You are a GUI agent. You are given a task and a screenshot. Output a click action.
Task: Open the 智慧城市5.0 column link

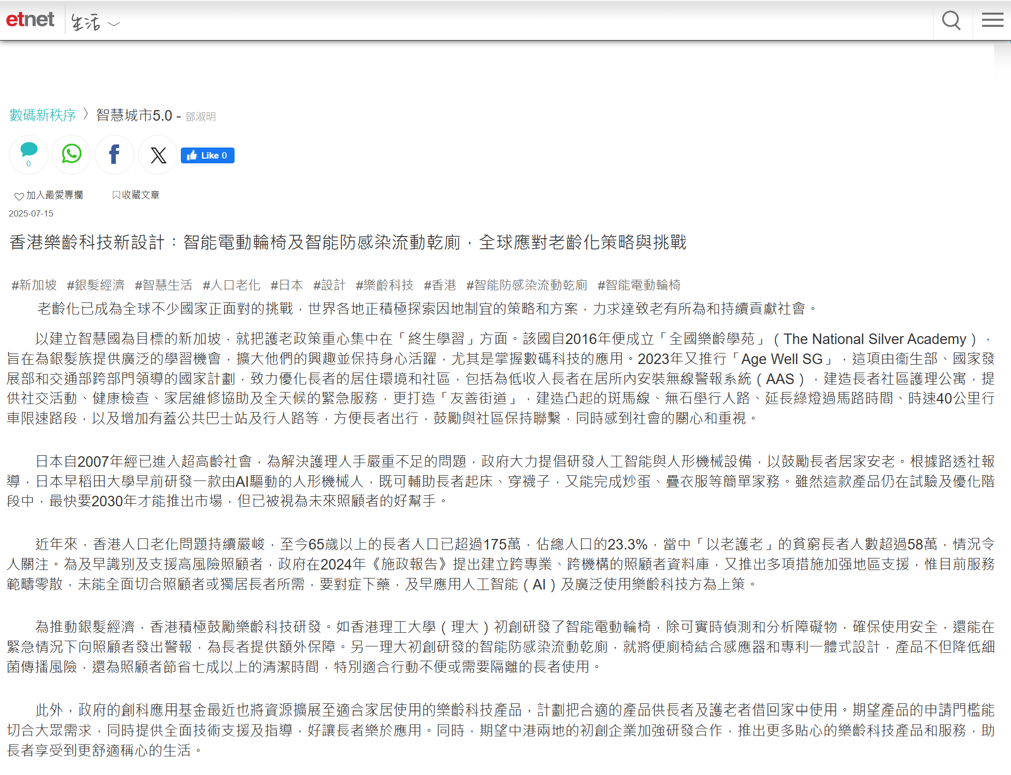point(134,115)
